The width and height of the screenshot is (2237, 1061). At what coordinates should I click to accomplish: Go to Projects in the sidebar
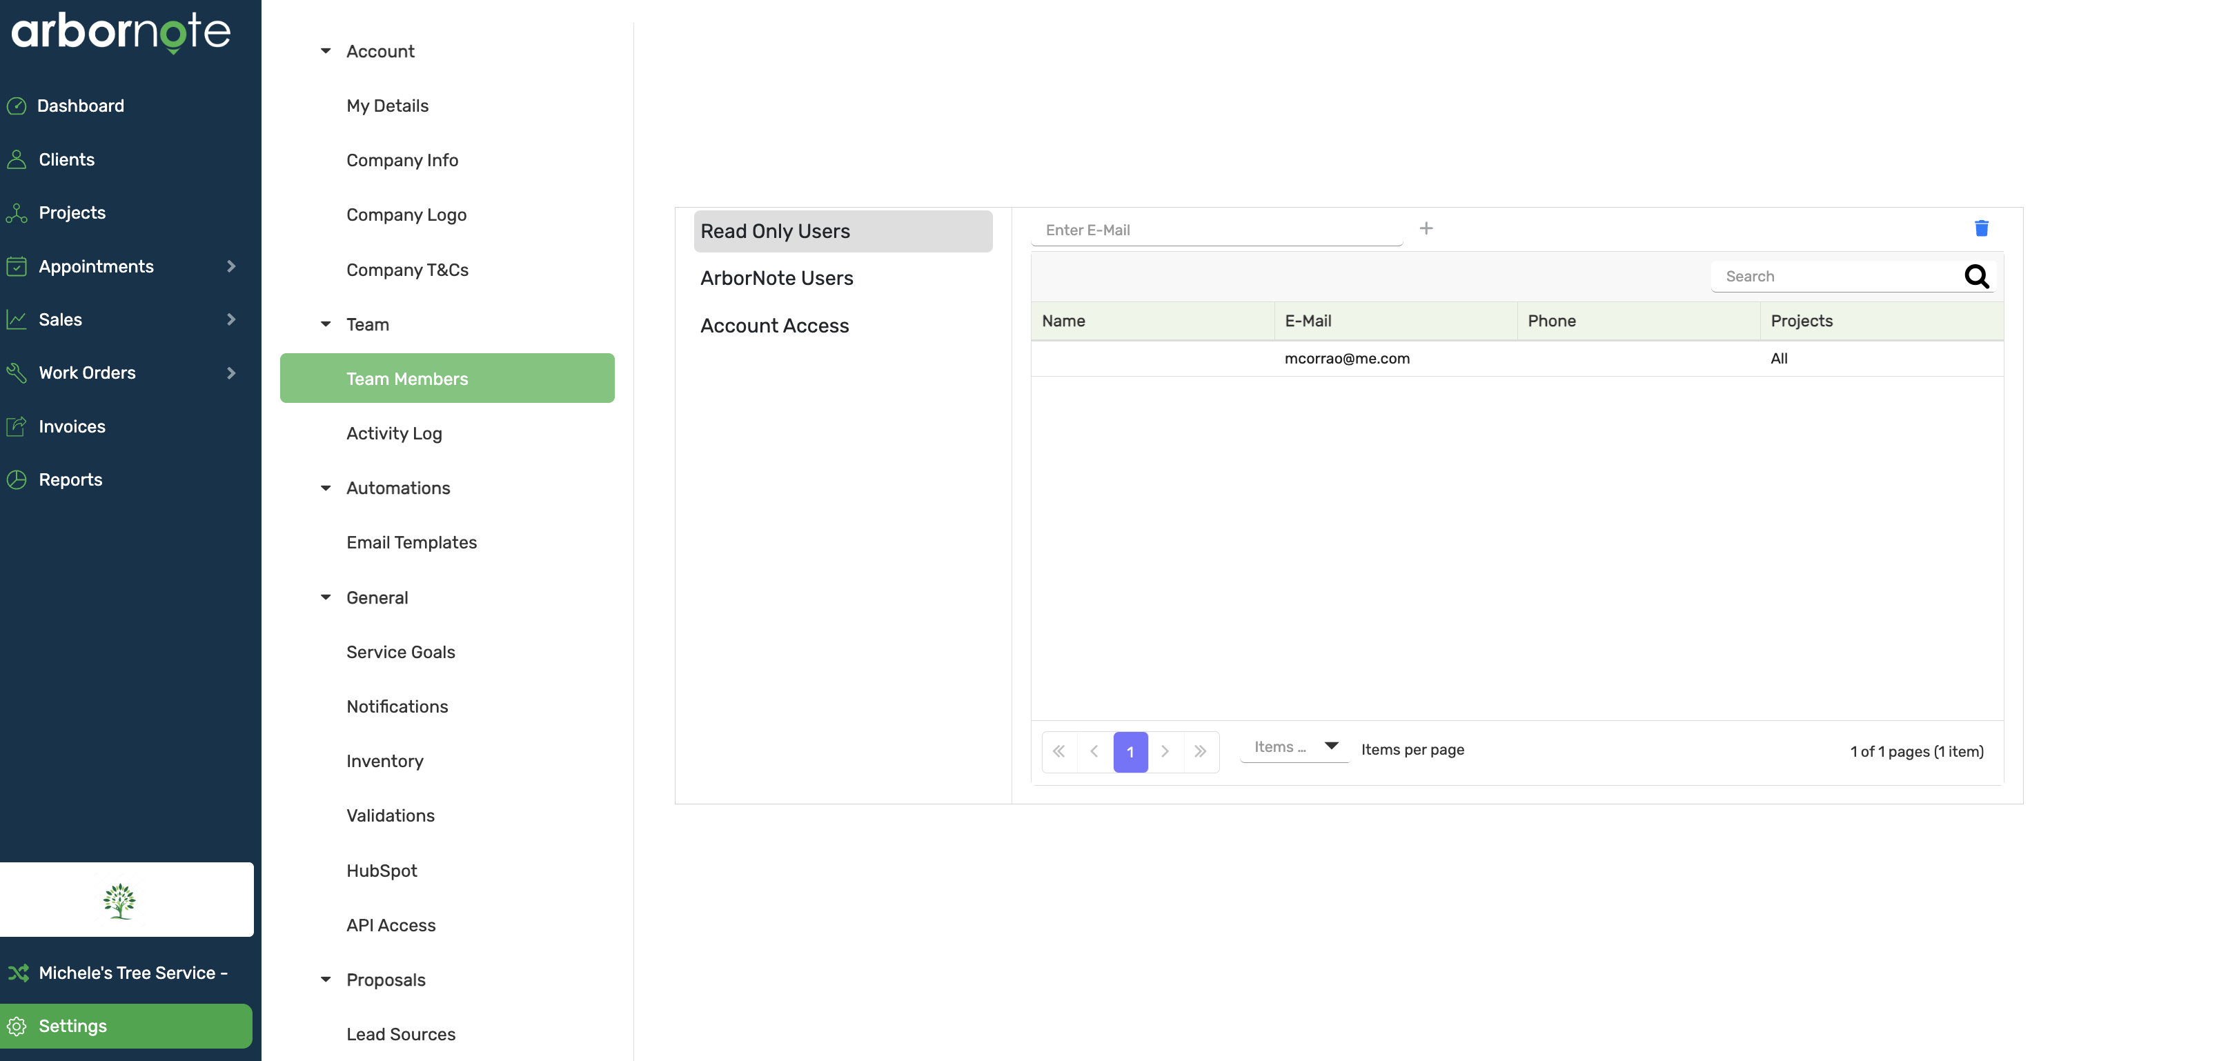pos(71,212)
